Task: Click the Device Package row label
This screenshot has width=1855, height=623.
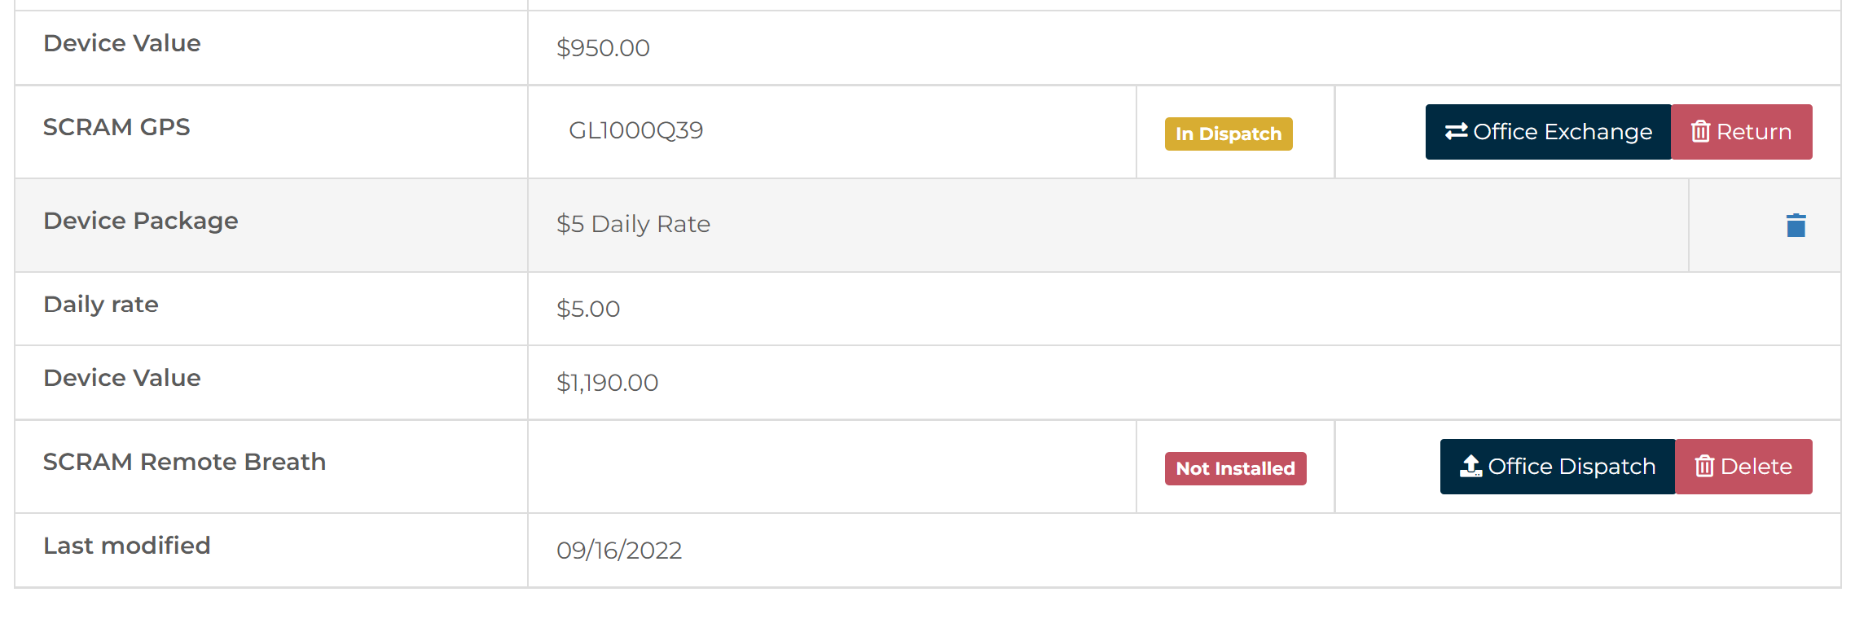Action: coord(141,221)
